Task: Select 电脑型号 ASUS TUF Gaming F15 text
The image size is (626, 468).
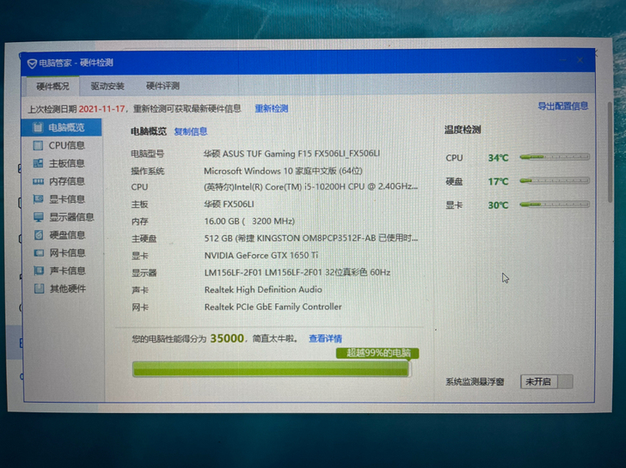Action: (x=292, y=154)
